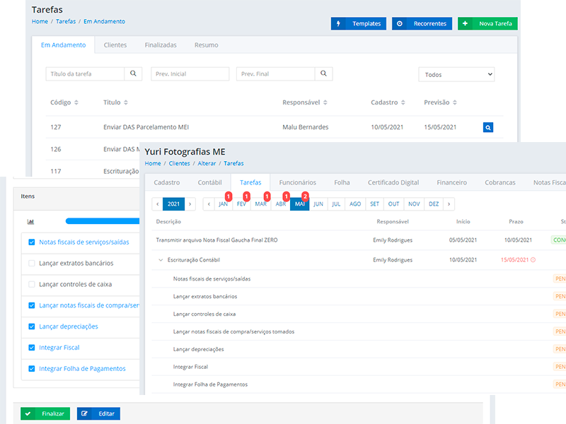Click the blue progress bar in Itens
The image size is (566, 424).
(103, 221)
